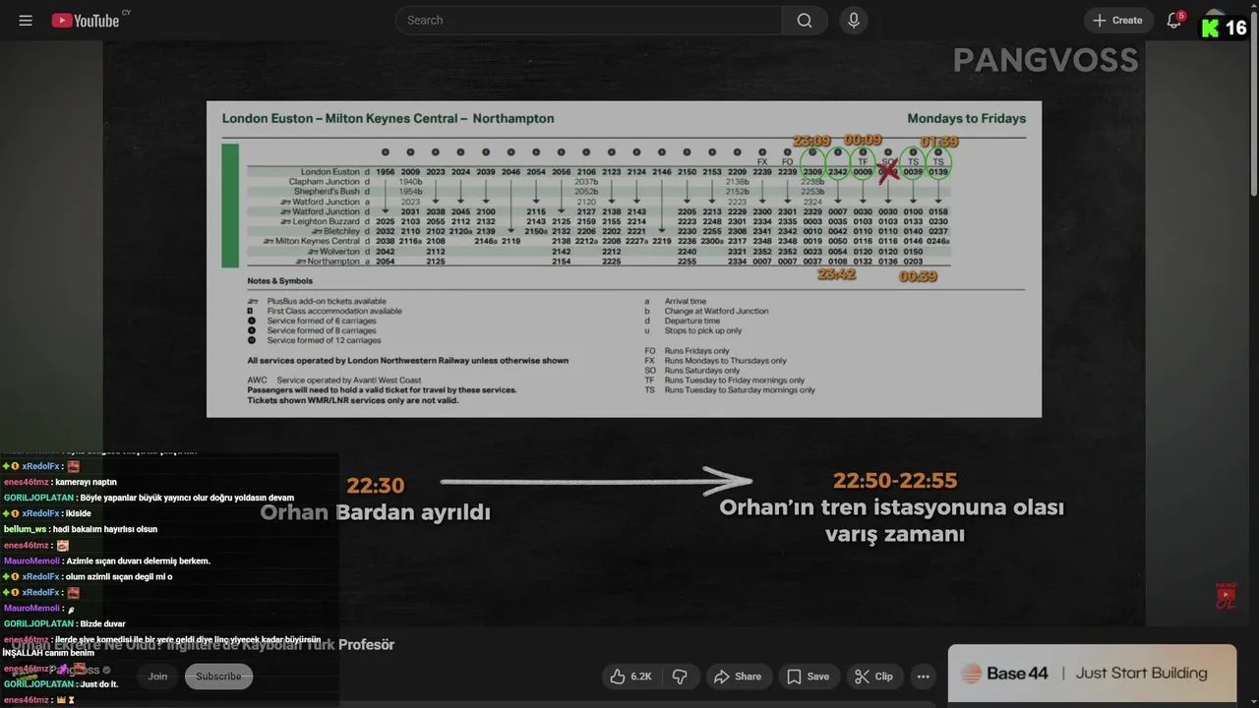Click the '22:50-22:55' time label in video
This screenshot has width=1259, height=708.
coord(895,481)
